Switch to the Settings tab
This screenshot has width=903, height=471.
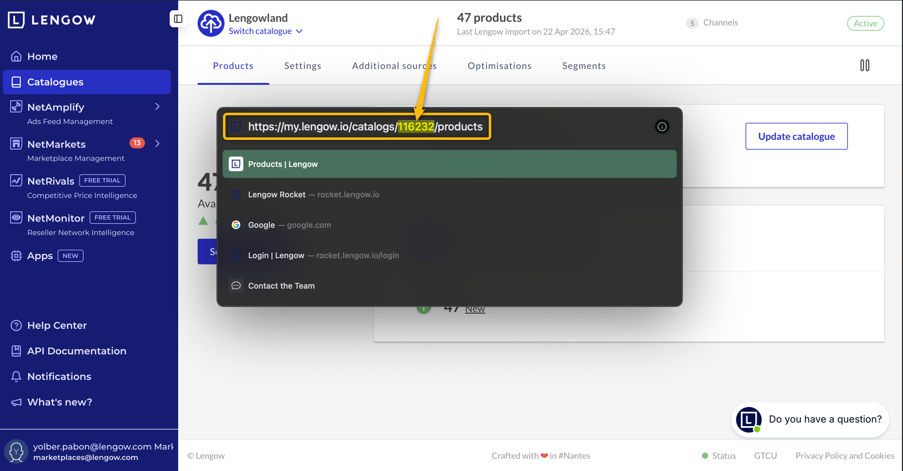pyautogui.click(x=303, y=66)
